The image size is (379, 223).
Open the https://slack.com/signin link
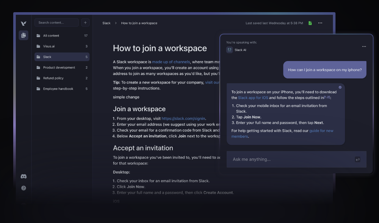pos(183,119)
